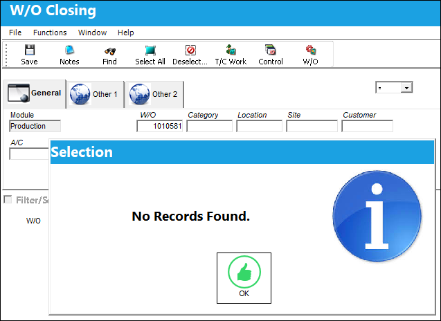
Task: Click the Selection dialog title bar
Action: (x=242, y=152)
